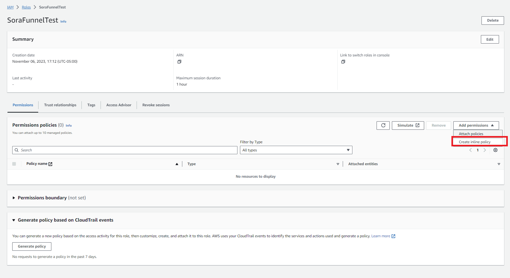The image size is (510, 278).
Task: Click the policy Search field
Action: [125, 150]
